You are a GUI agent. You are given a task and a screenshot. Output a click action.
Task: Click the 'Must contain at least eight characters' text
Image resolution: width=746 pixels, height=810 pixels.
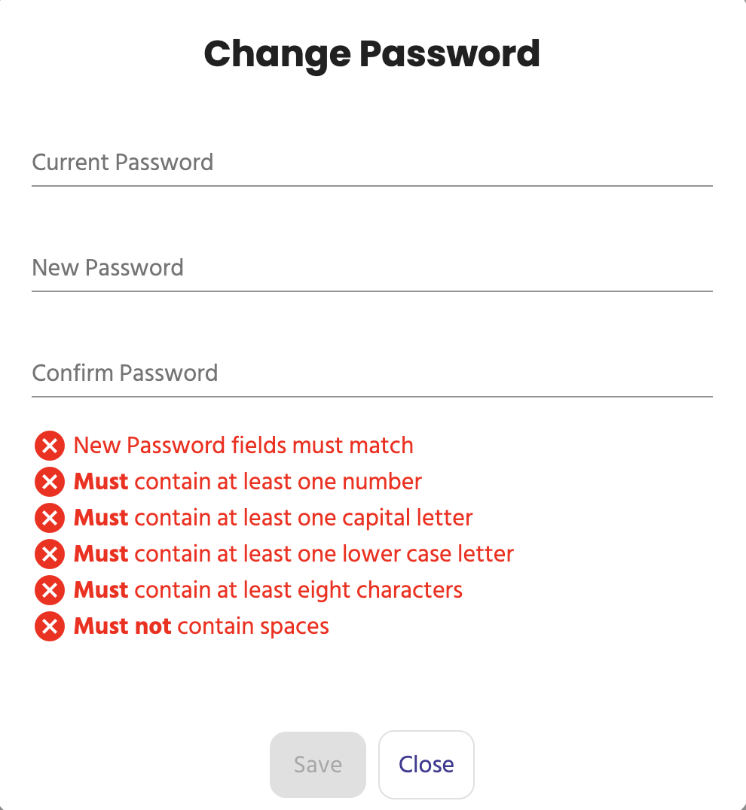268,589
